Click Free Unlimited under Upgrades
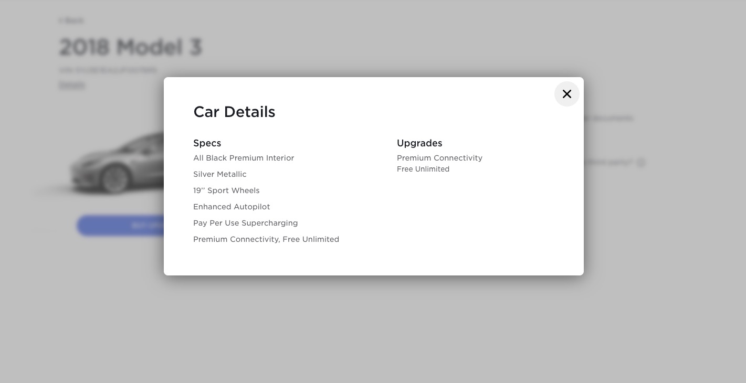This screenshot has width=746, height=383. [423, 169]
